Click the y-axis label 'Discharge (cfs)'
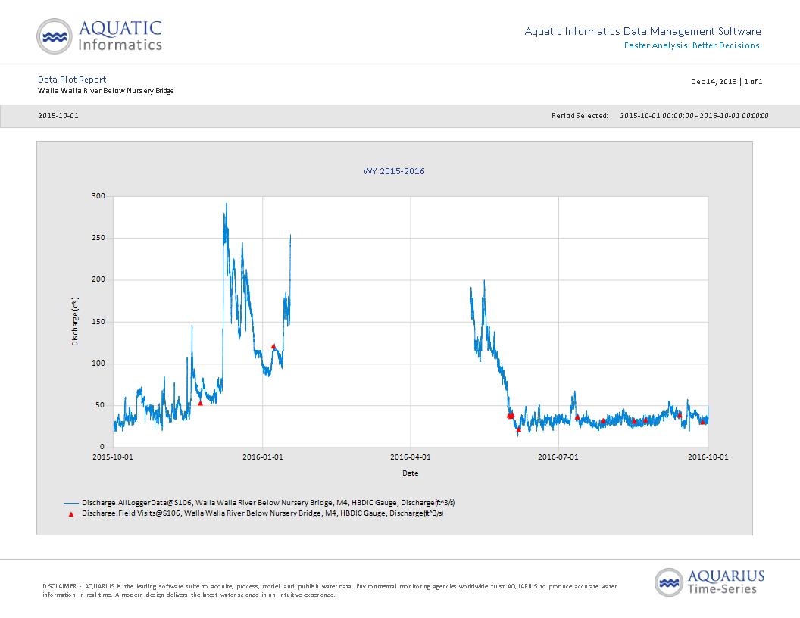Image resolution: width=800 pixels, height=618 pixels. (x=75, y=322)
